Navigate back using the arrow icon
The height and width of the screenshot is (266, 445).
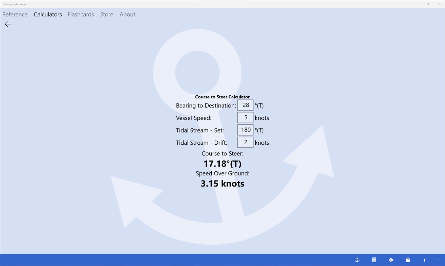[x=7, y=24]
